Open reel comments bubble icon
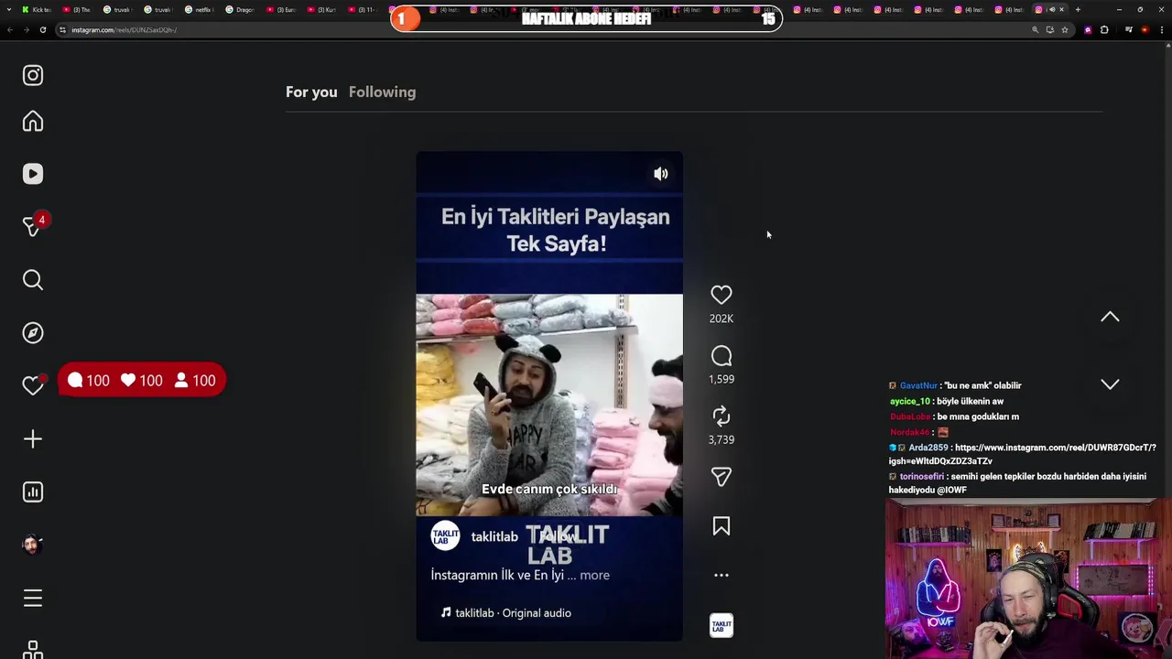Viewport: 1172px width, 659px height. (x=722, y=356)
